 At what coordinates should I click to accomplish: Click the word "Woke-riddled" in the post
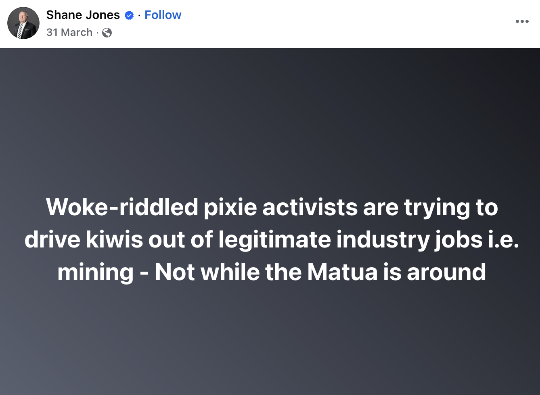(x=122, y=207)
